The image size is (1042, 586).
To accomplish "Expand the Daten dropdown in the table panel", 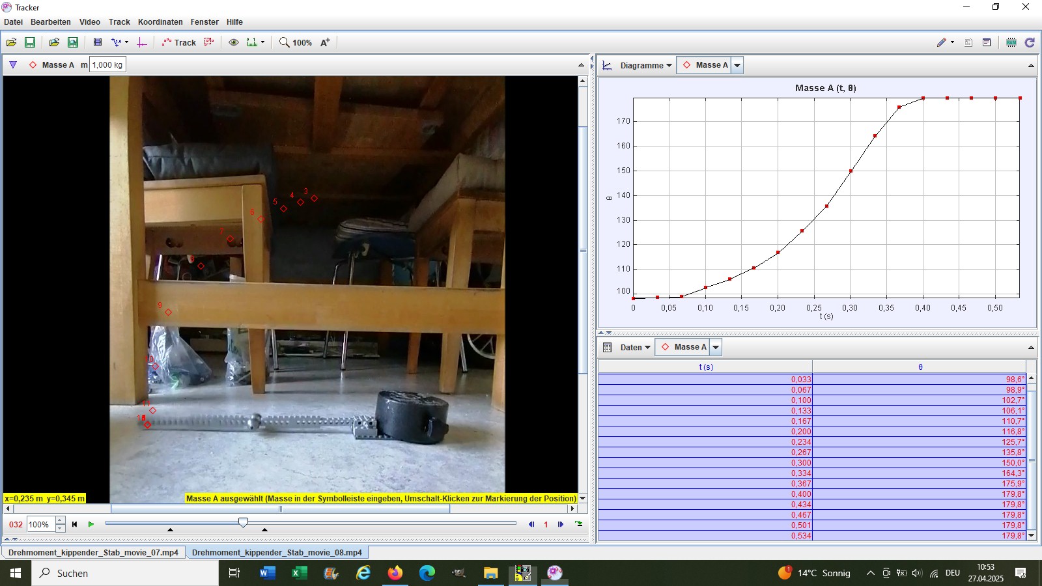I will (634, 347).
